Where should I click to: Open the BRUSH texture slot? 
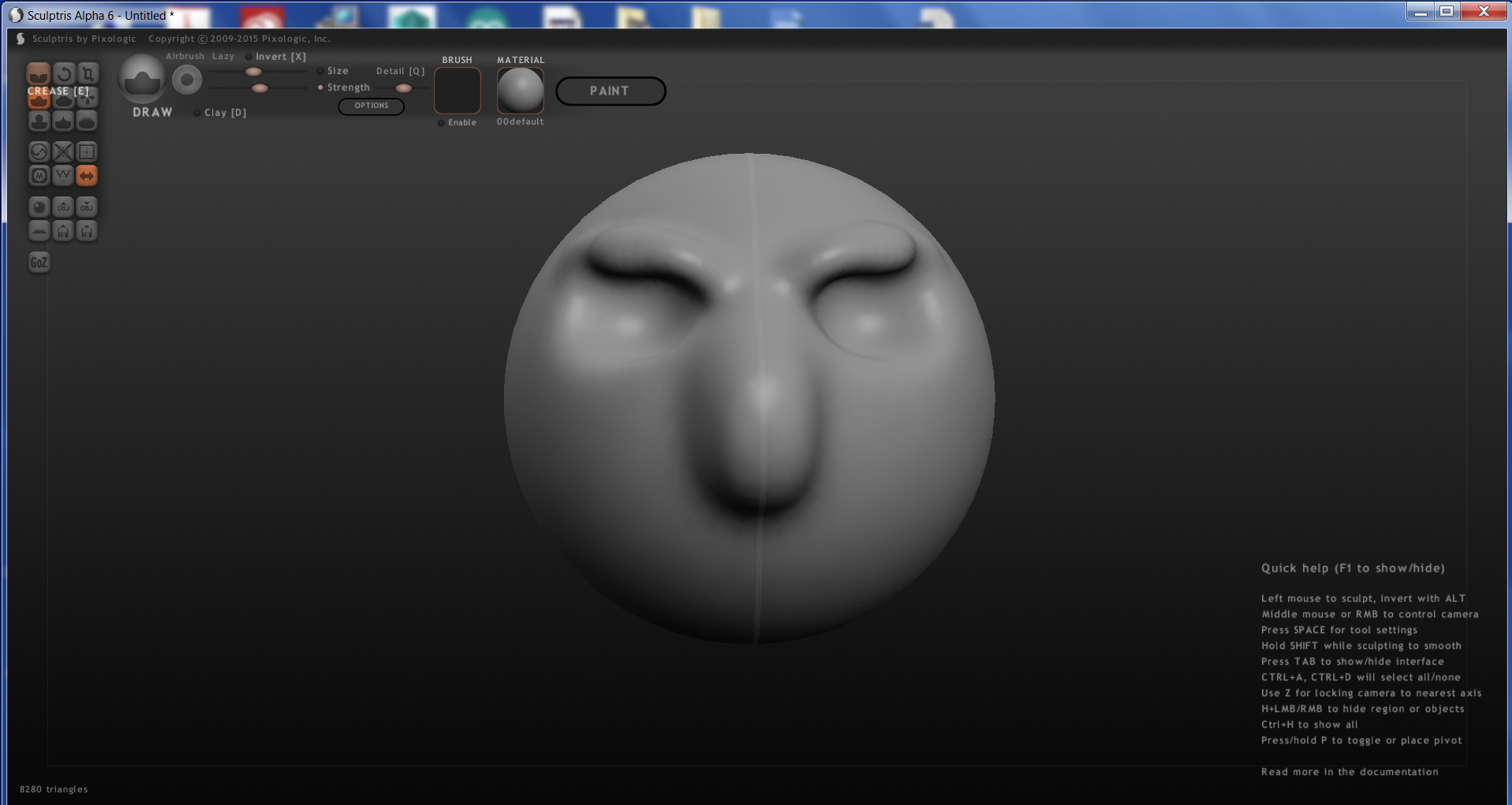(457, 91)
